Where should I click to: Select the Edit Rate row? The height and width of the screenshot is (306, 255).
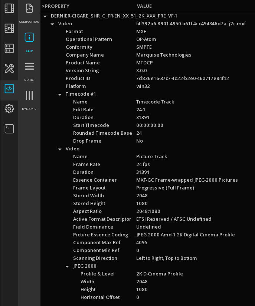(148, 110)
